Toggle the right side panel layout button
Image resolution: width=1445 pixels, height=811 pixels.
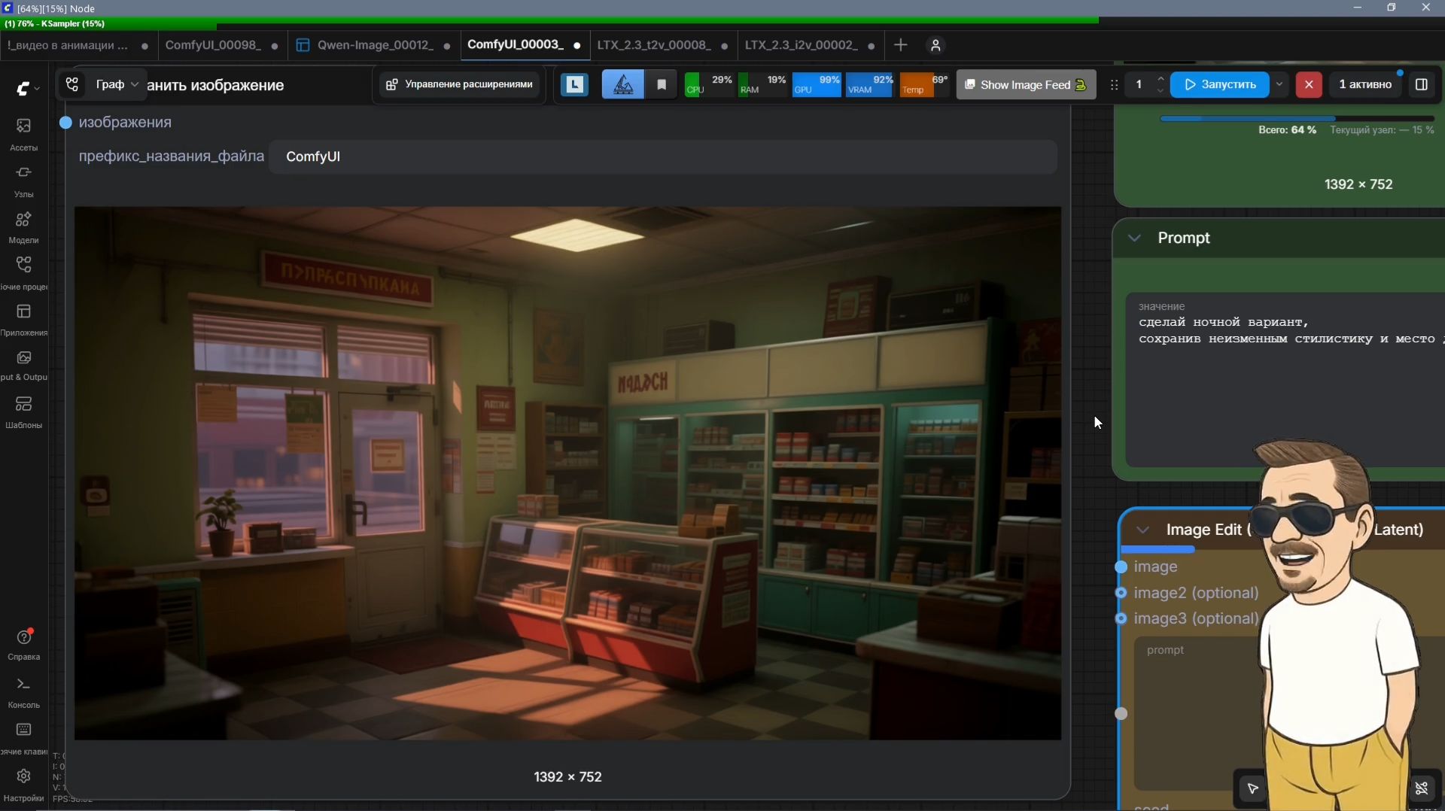tap(1422, 85)
